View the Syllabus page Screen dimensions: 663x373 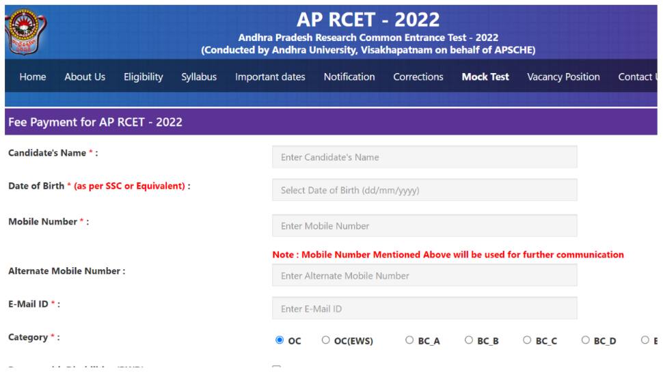[199, 77]
